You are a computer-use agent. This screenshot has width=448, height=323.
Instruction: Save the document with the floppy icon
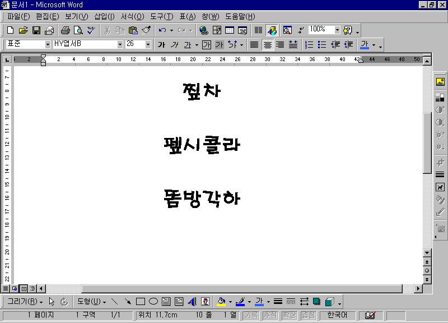36,30
